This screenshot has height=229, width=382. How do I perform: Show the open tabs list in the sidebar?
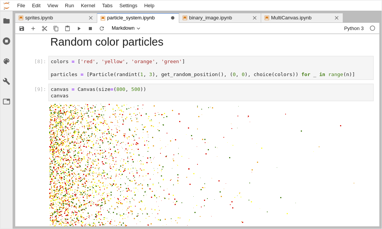6,102
